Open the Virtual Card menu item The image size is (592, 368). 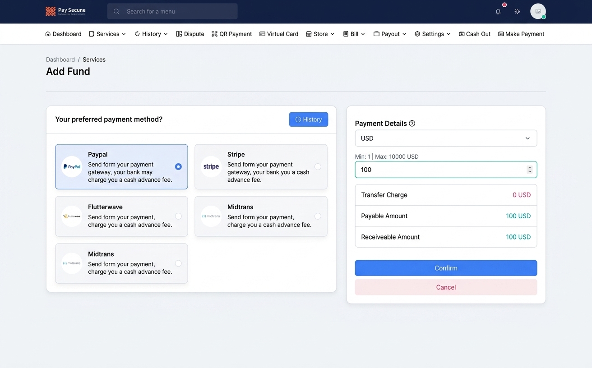pyautogui.click(x=279, y=34)
